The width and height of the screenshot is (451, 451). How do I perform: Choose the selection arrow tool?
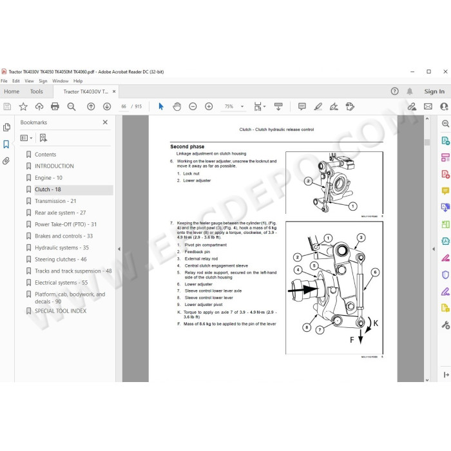pyautogui.click(x=161, y=107)
